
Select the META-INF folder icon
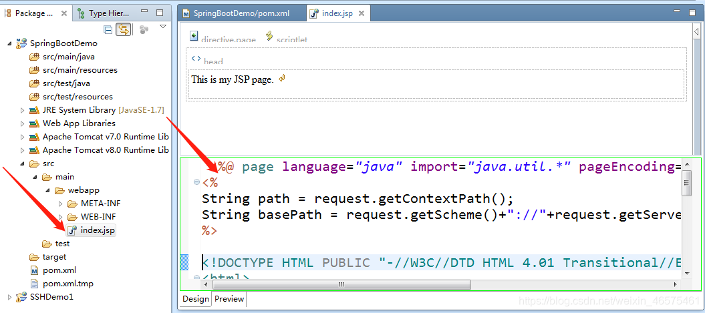coord(72,204)
